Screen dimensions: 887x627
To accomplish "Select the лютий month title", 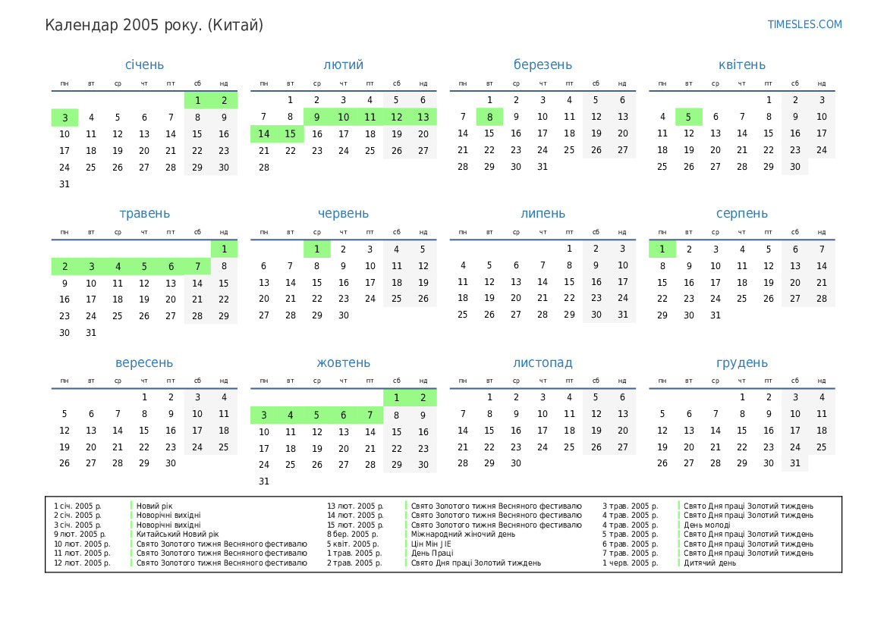I will point(343,65).
